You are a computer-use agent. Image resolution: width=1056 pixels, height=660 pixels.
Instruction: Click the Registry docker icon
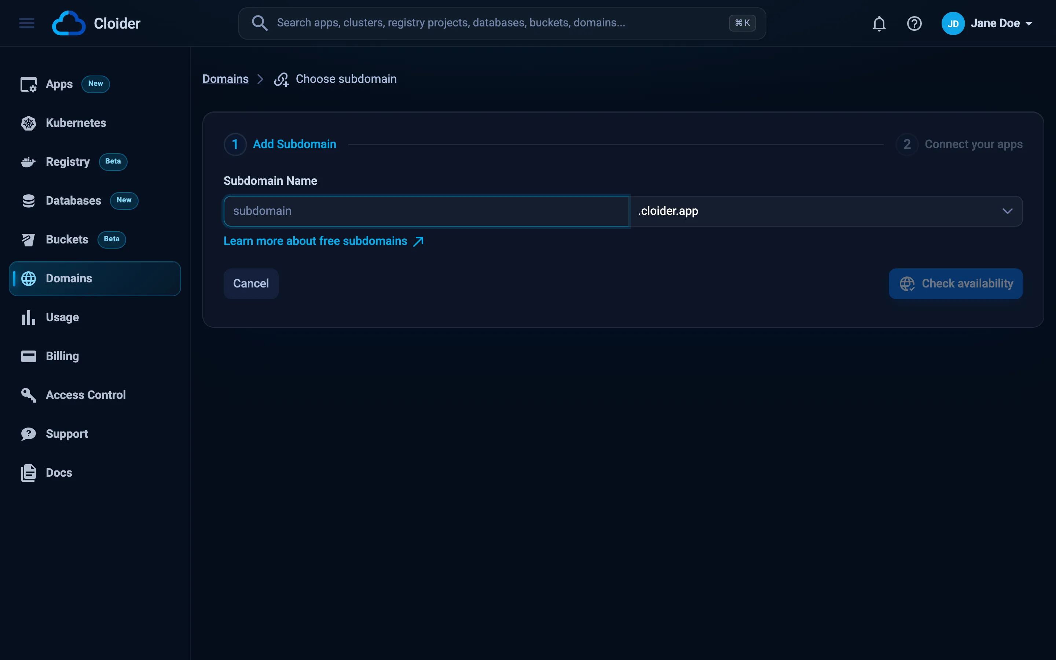(x=29, y=162)
